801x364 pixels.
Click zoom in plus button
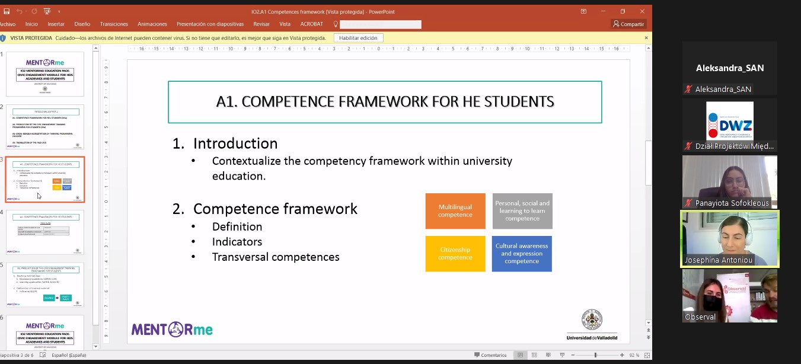tap(622, 355)
